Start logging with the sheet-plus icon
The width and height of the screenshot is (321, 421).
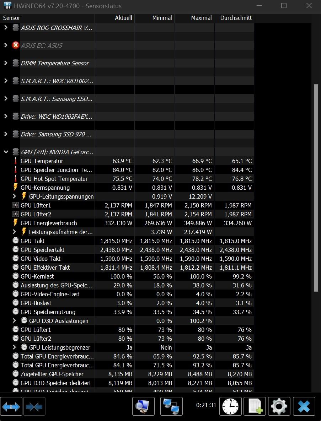click(x=255, y=406)
